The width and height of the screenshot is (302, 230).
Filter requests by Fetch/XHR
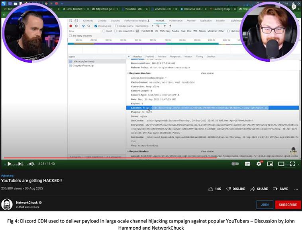point(147,31)
